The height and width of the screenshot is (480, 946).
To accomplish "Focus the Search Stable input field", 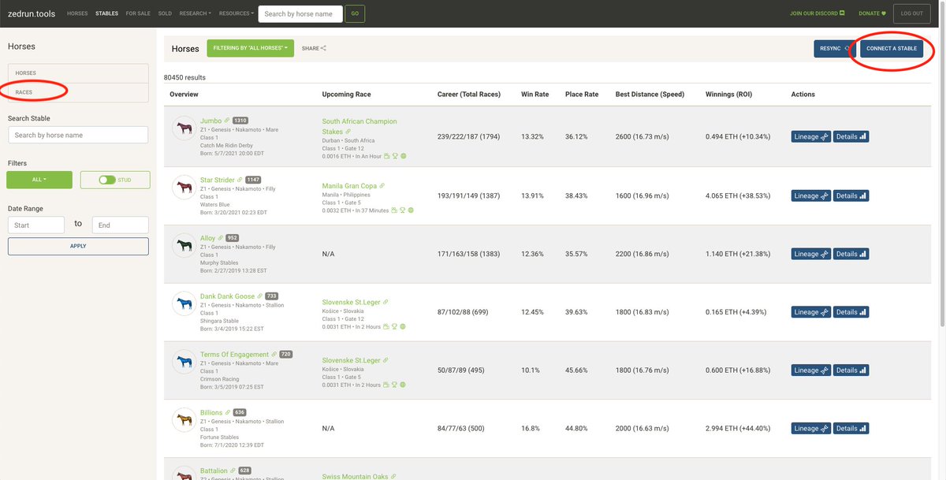I will tap(78, 135).
